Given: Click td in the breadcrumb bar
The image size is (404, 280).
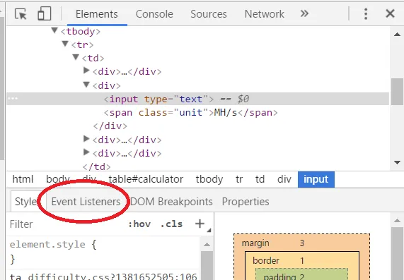Looking at the screenshot, I should [260, 179].
